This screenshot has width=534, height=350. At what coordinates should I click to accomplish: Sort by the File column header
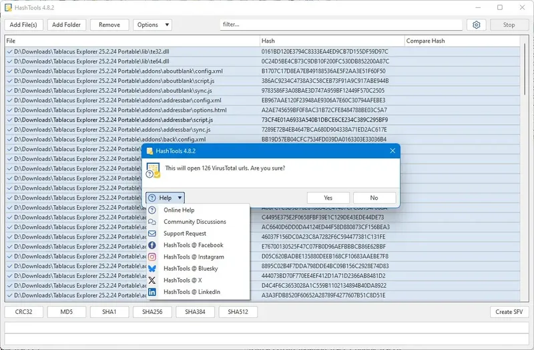tap(132, 41)
